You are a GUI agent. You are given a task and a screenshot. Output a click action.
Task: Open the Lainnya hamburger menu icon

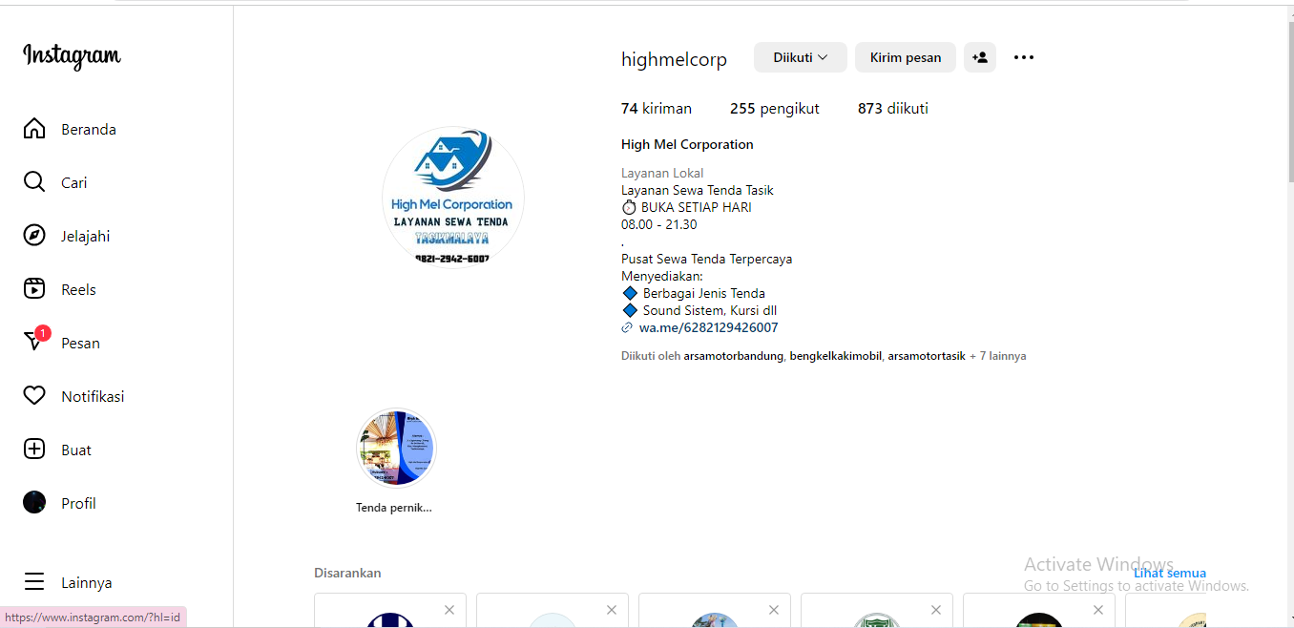[x=34, y=582]
